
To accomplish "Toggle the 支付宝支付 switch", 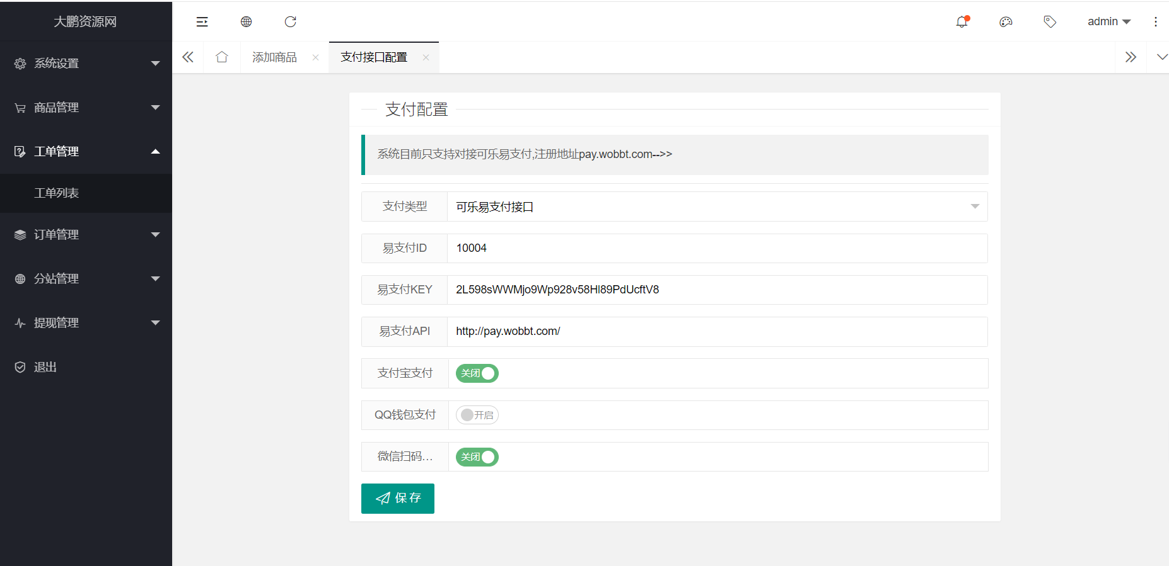I will [x=477, y=373].
